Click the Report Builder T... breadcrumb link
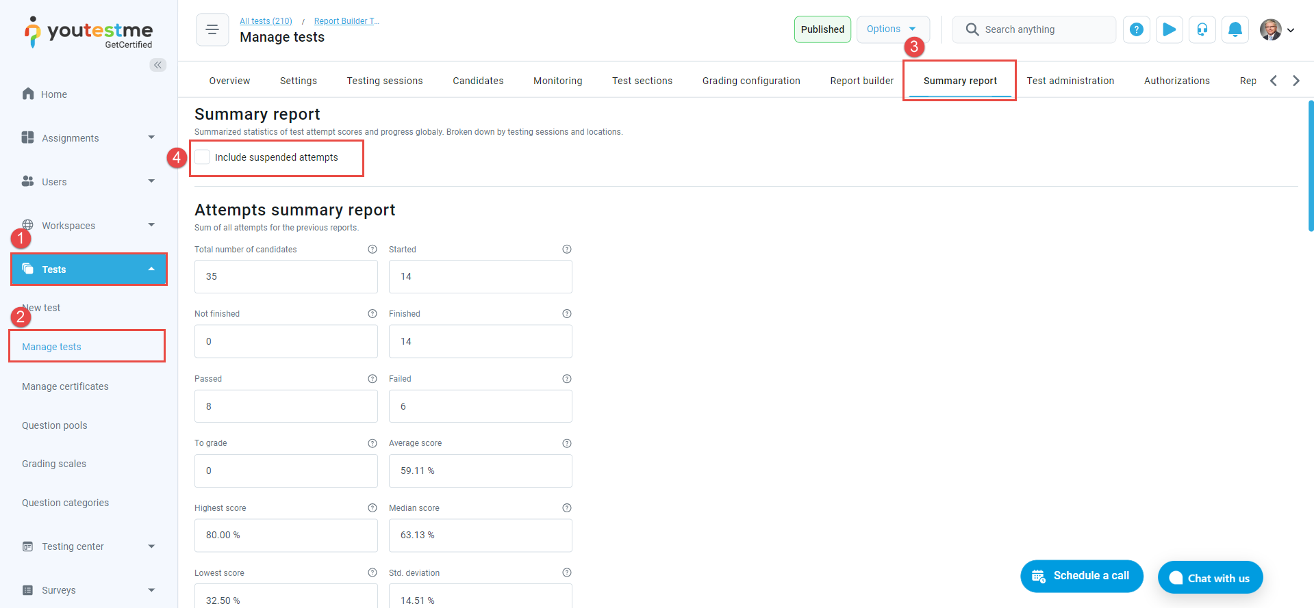 [x=346, y=21]
